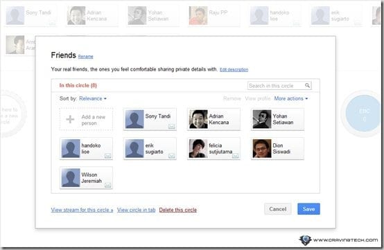Open View circle in tab link
384x250 pixels.
136,210
